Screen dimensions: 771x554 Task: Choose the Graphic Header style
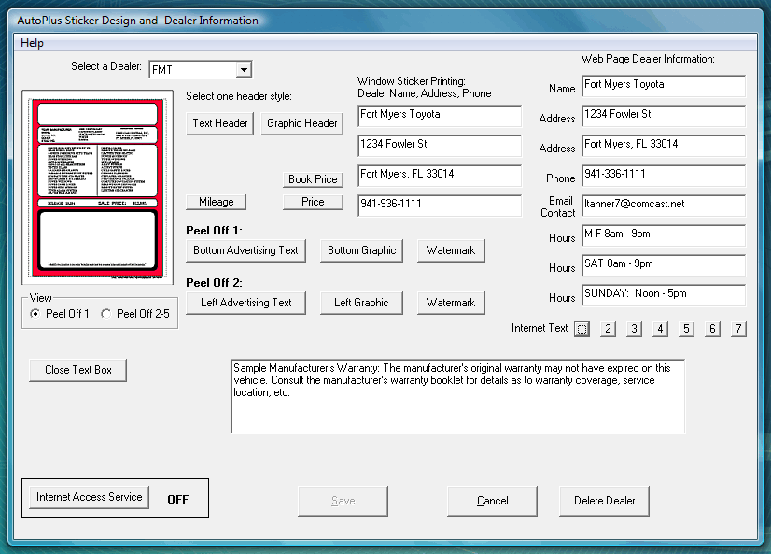coord(301,123)
